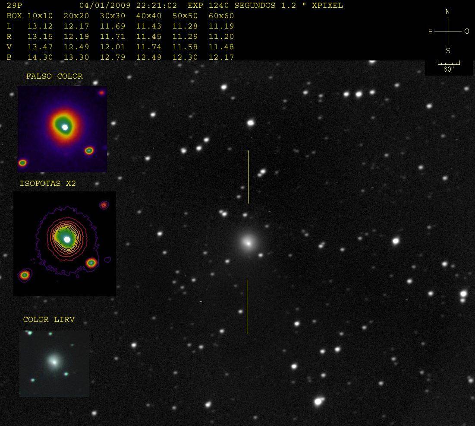Click the "60x60" column header

click(221, 16)
